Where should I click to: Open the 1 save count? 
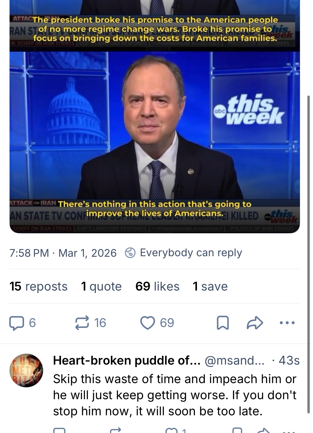(210, 286)
